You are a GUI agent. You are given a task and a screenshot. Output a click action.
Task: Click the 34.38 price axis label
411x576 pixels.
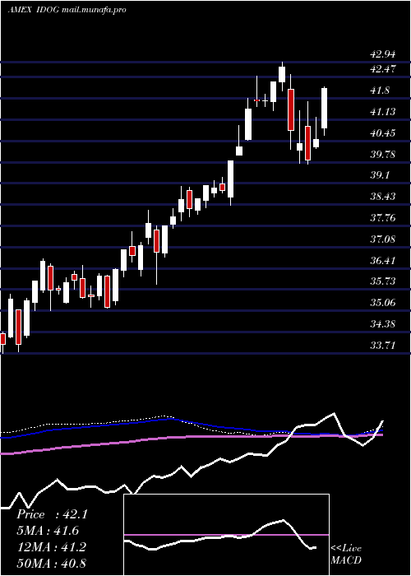383,324
